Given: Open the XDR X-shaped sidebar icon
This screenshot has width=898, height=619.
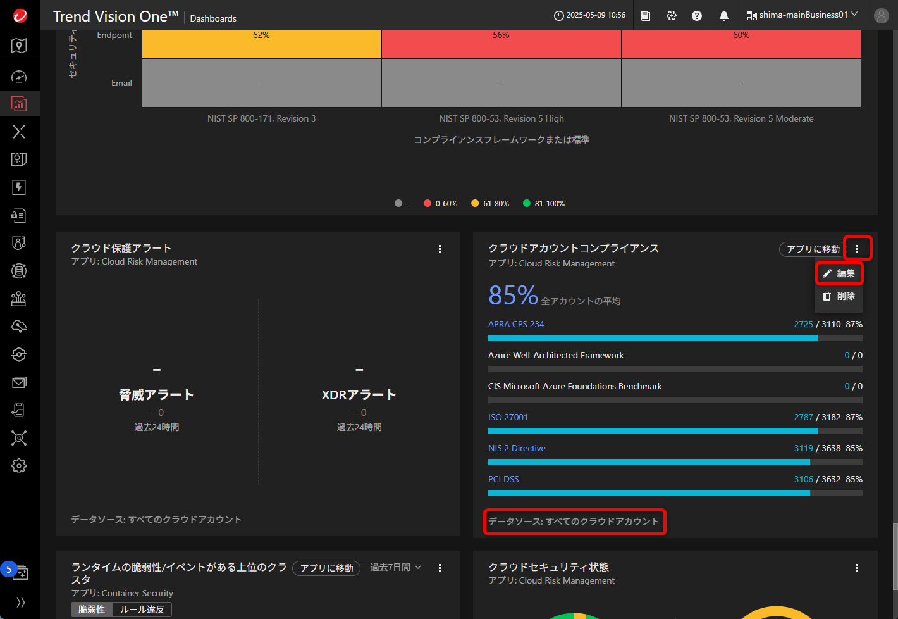Looking at the screenshot, I should 19,132.
